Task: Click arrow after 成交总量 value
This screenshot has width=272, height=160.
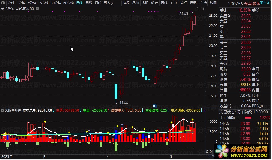Action: coord(53,110)
